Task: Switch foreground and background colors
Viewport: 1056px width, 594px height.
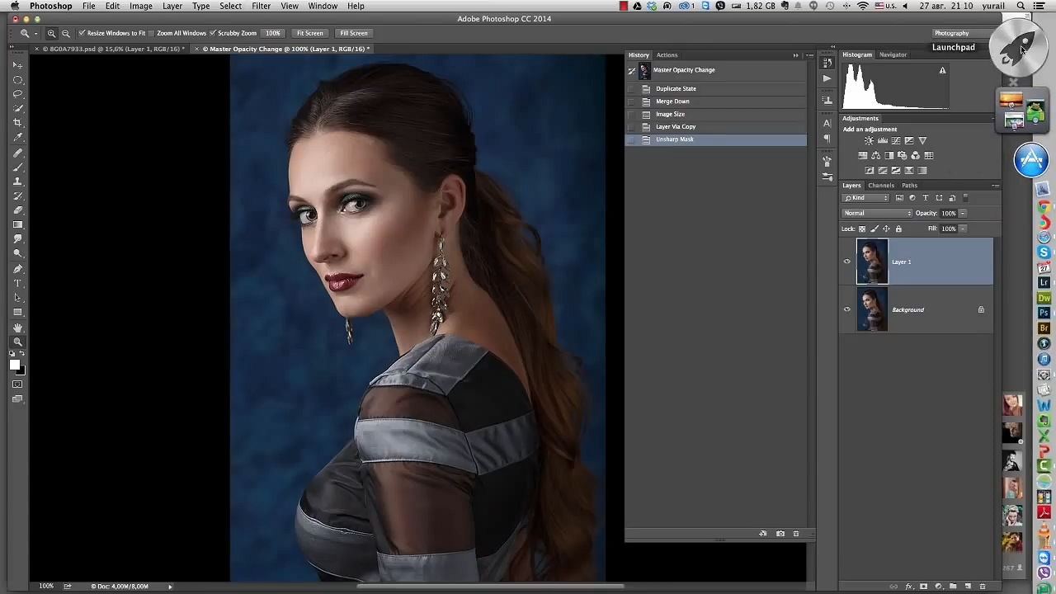Action: click(x=22, y=354)
